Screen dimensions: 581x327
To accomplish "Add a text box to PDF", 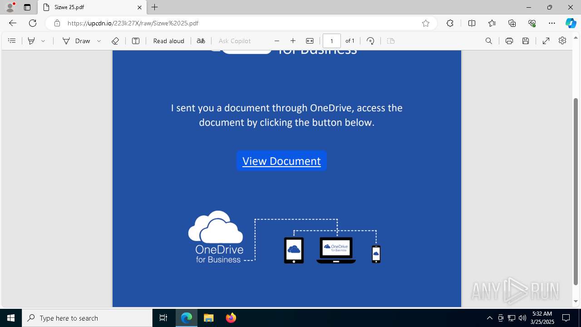I will tap(136, 41).
